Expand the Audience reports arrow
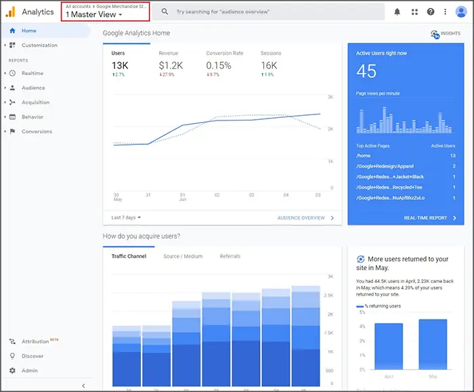This screenshot has height=392, width=474. 5,87
